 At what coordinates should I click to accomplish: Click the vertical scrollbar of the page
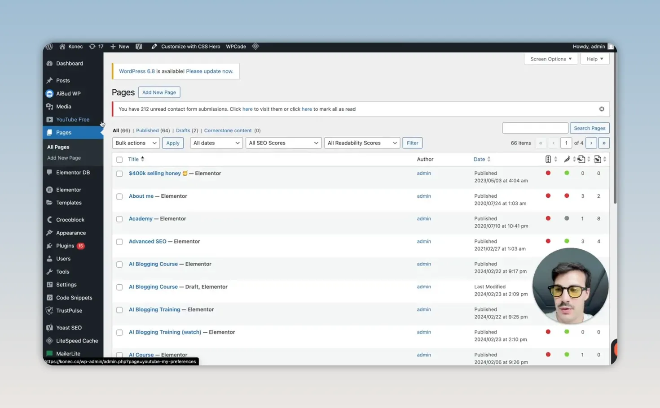point(615,128)
